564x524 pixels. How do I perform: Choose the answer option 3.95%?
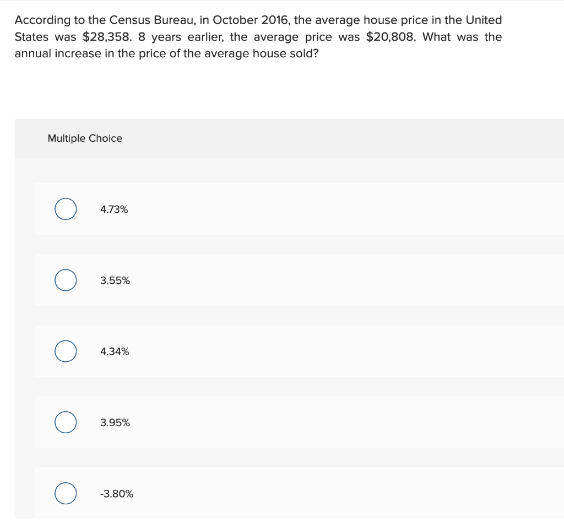[115, 422]
